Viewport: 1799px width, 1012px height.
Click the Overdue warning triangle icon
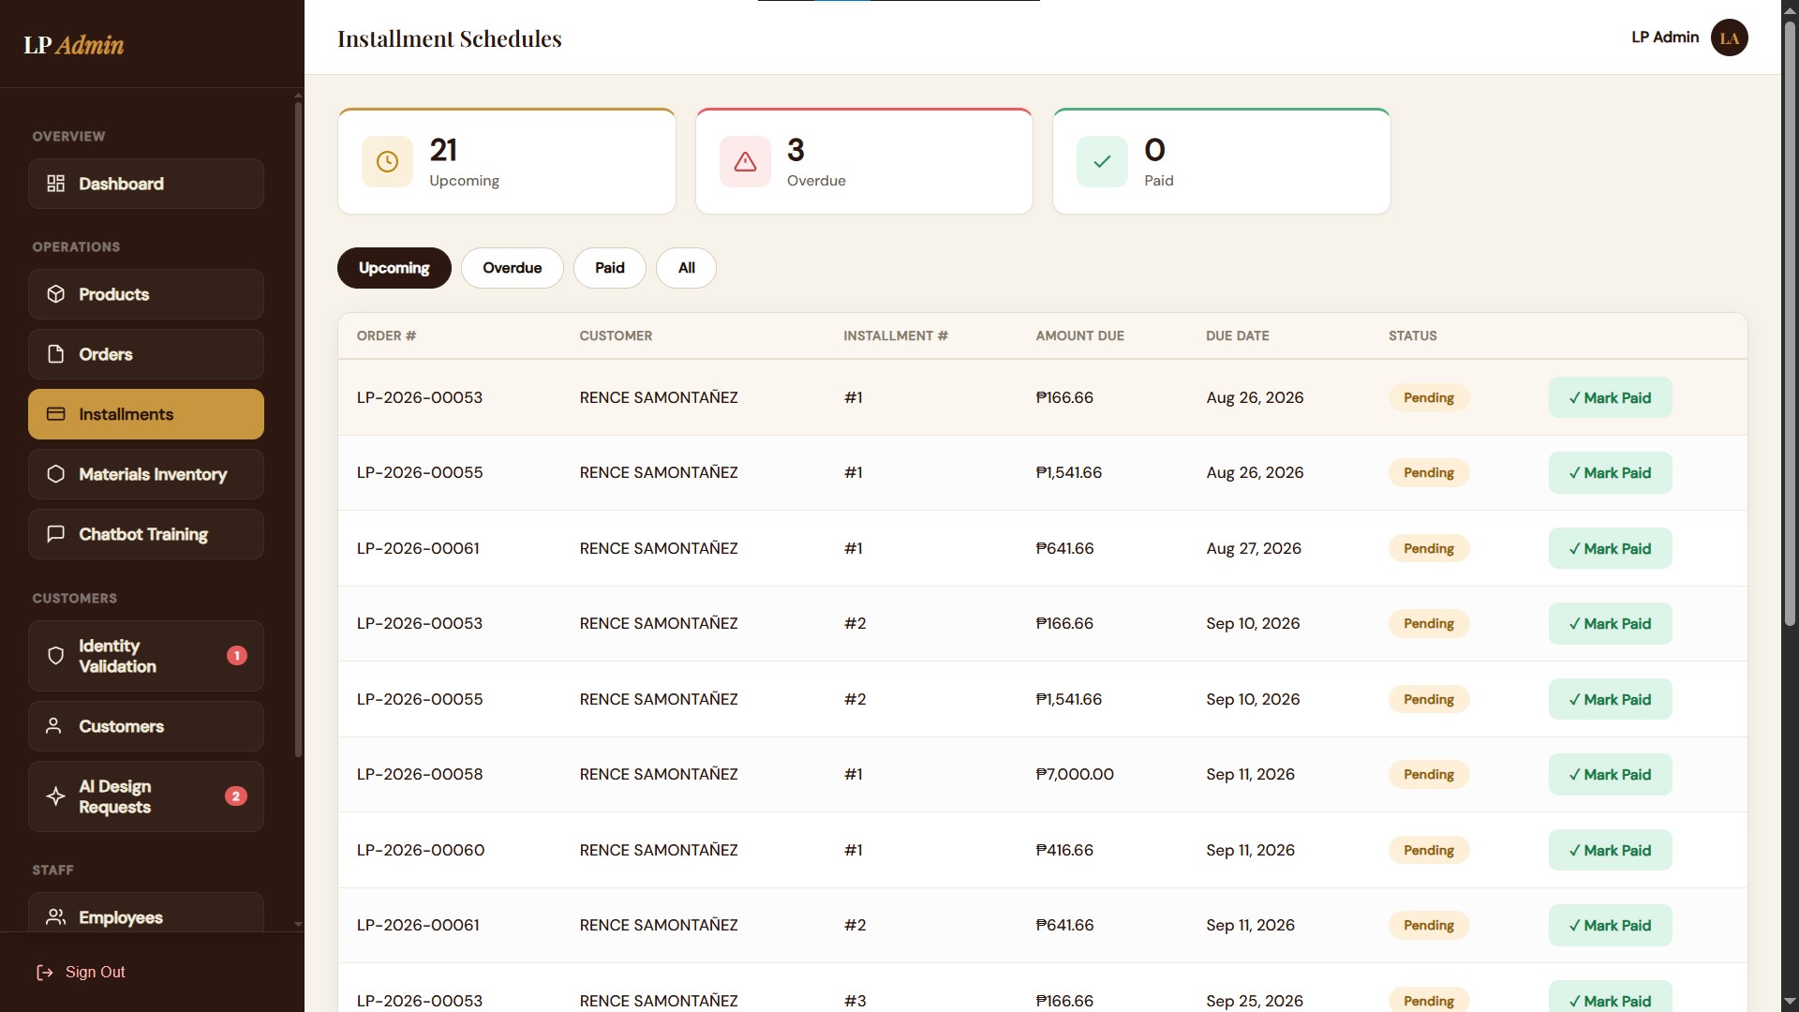coord(745,162)
